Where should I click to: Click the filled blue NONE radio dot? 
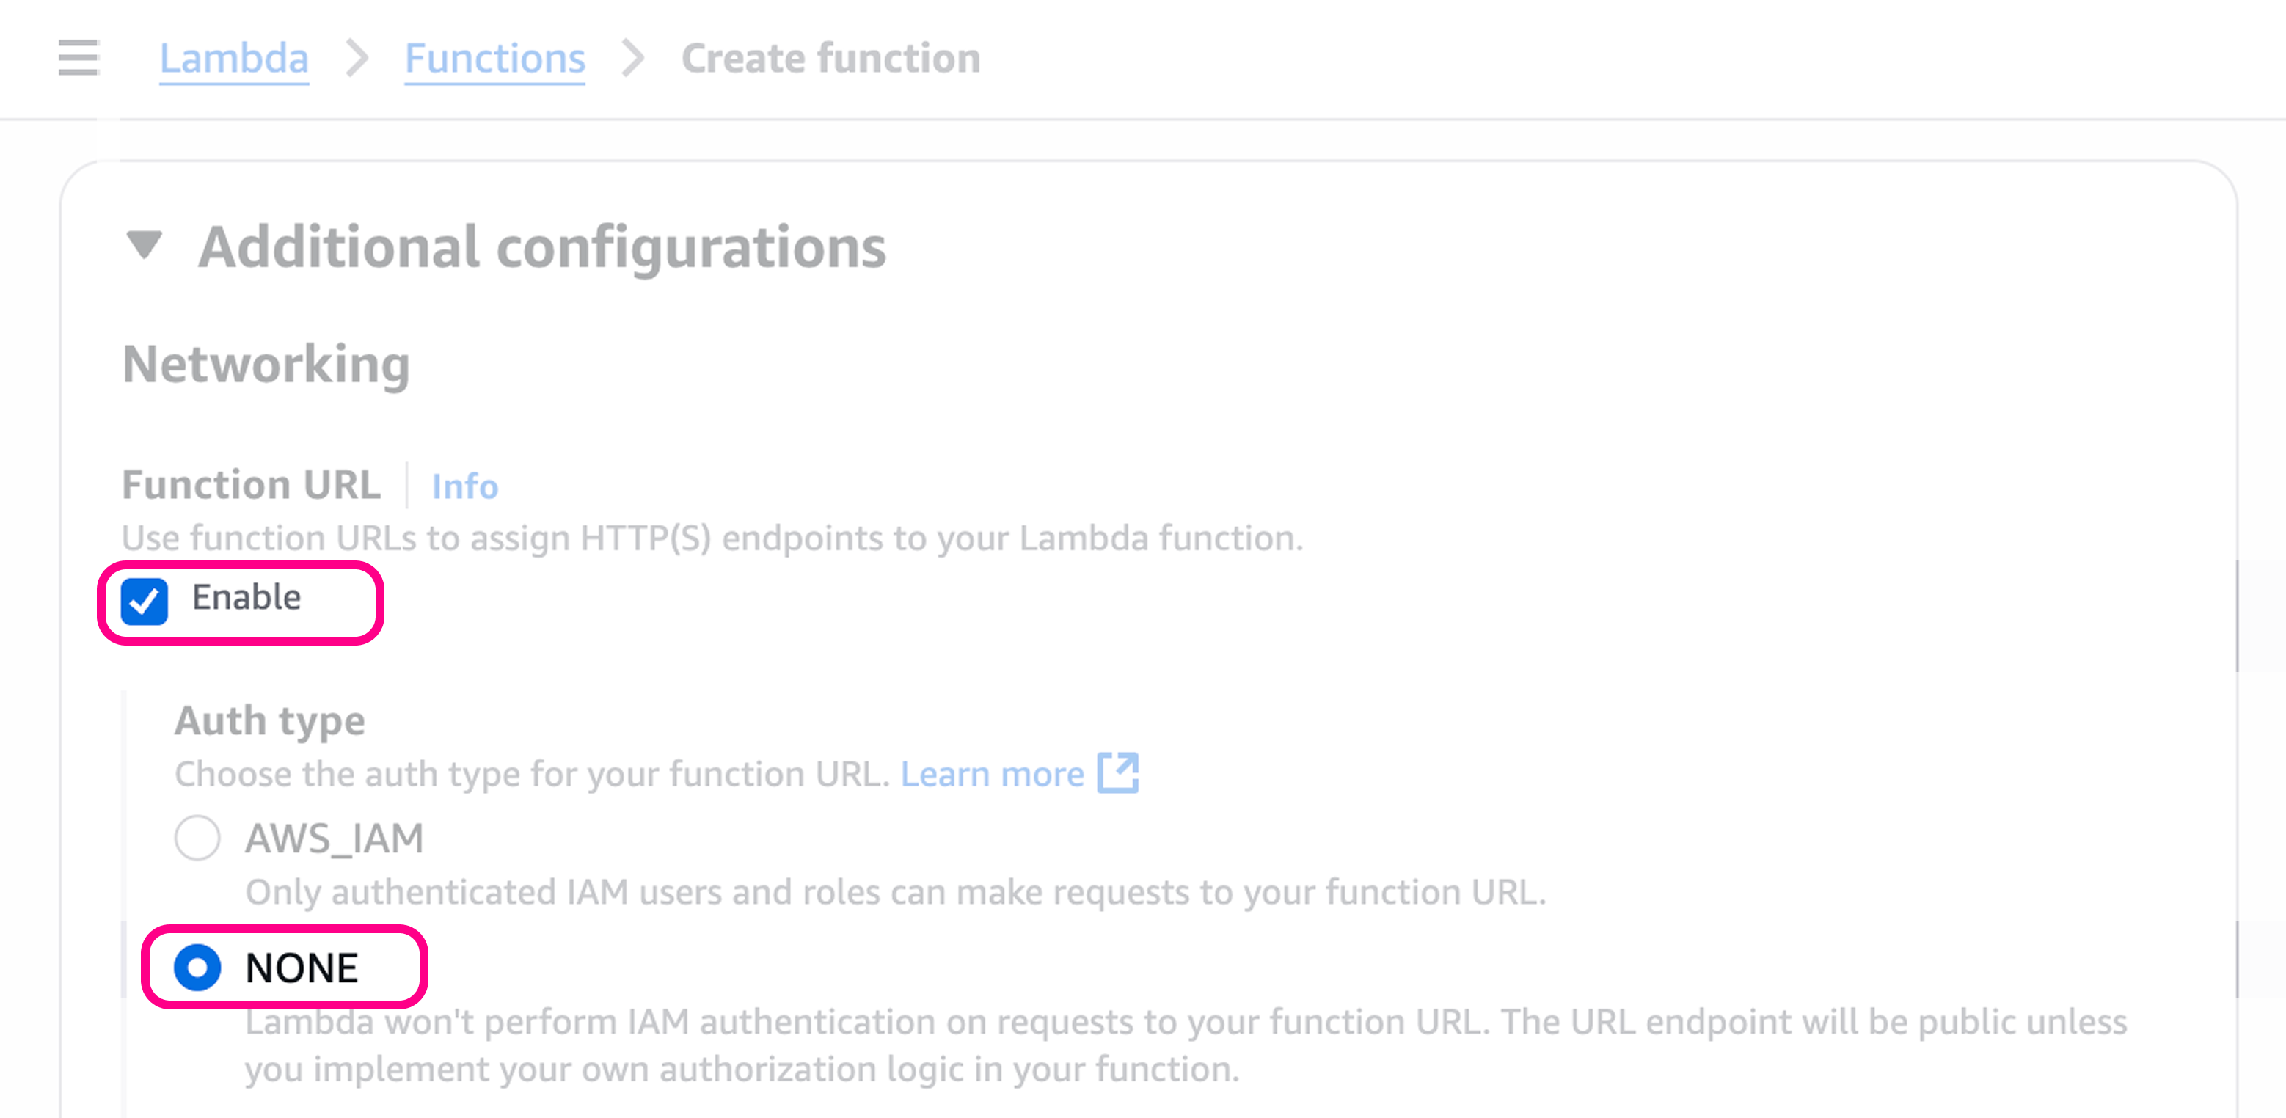(x=197, y=967)
